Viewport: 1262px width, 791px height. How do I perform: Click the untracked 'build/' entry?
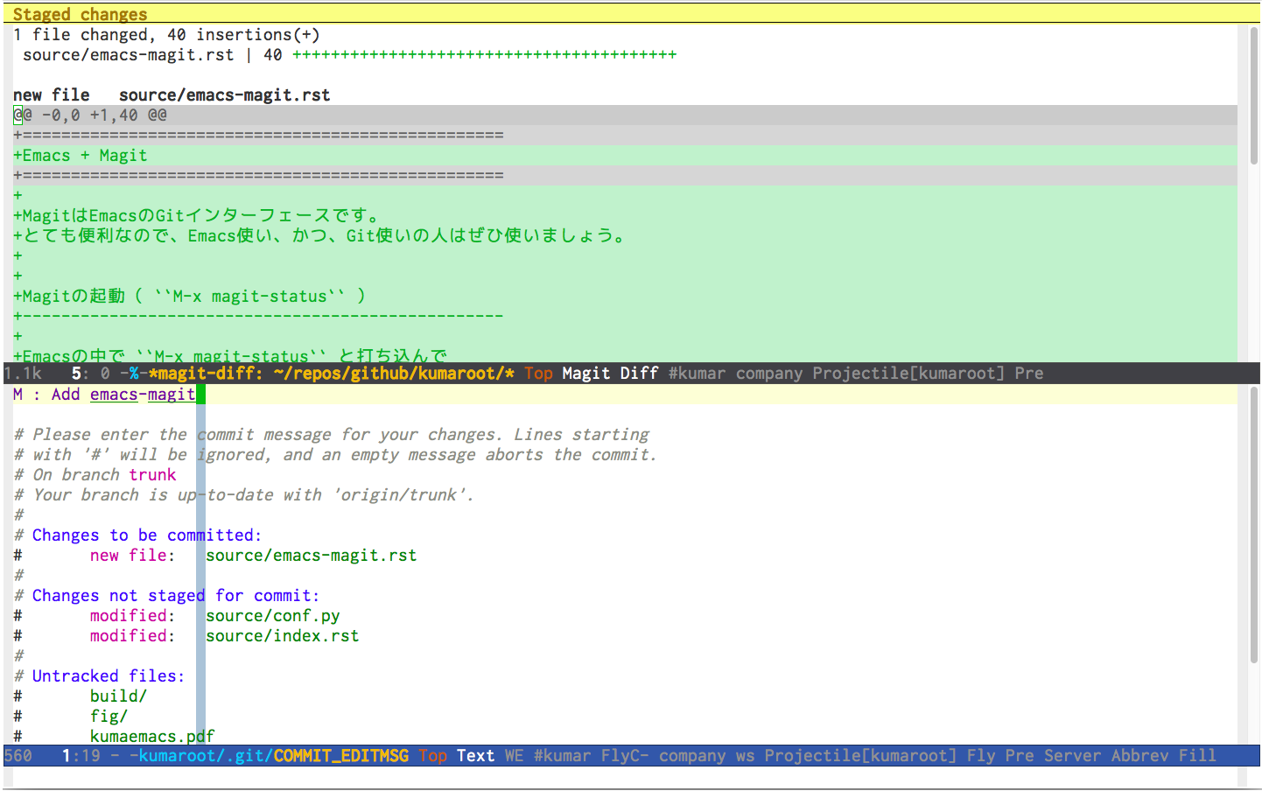click(x=118, y=696)
